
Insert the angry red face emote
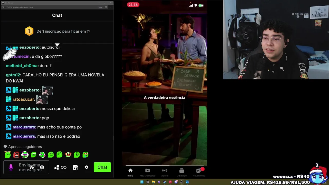(x=16, y=155)
